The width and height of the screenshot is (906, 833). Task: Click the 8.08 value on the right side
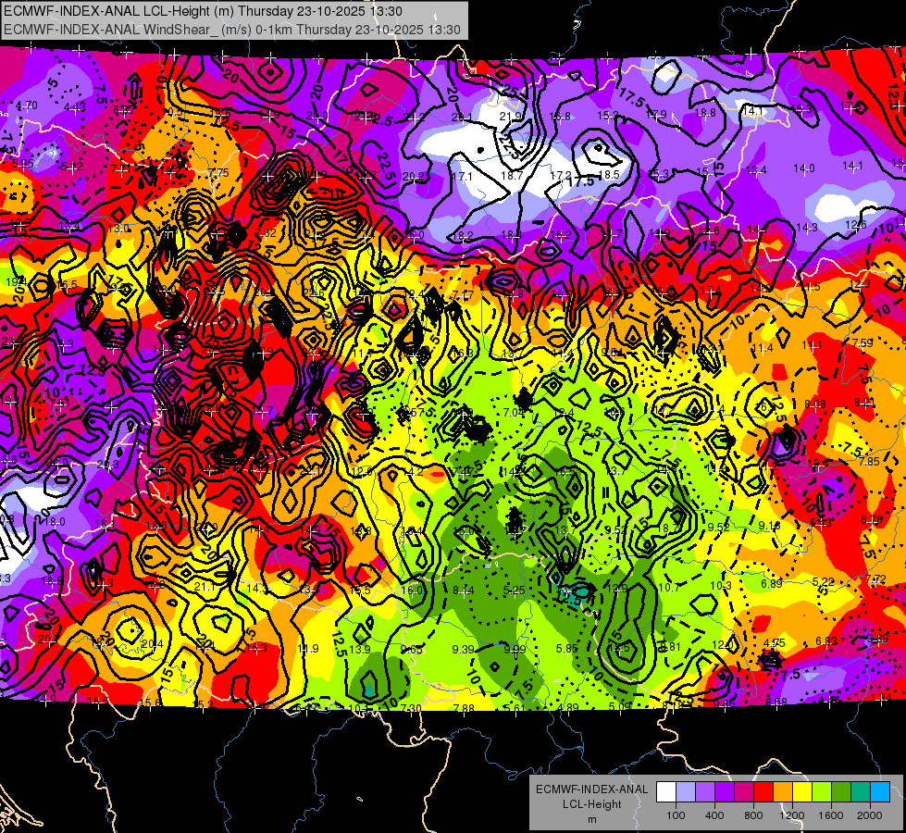tap(815, 404)
